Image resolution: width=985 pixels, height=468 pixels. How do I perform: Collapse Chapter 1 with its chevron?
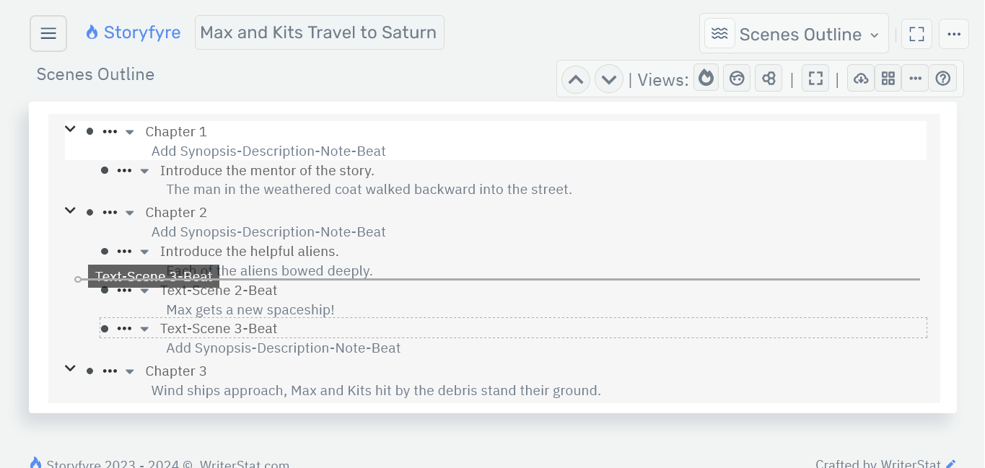[x=70, y=130]
